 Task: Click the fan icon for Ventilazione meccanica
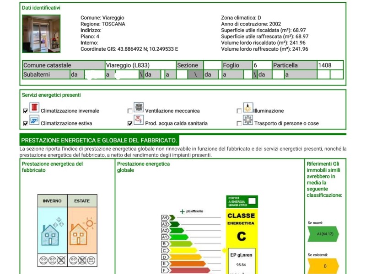pyautogui.click(x=139, y=107)
